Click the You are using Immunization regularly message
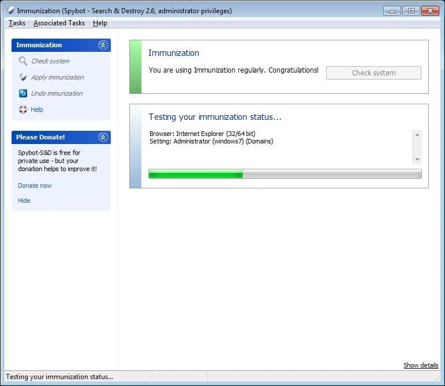Image resolution: width=445 pixels, height=386 pixels. click(233, 70)
